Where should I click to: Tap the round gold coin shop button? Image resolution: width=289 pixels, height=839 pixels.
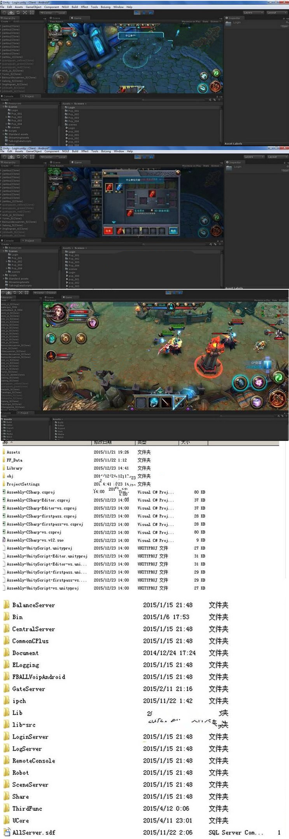pos(66,339)
